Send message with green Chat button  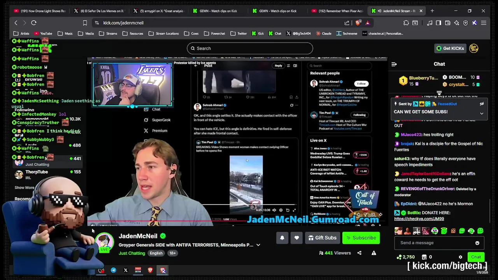[476, 257]
